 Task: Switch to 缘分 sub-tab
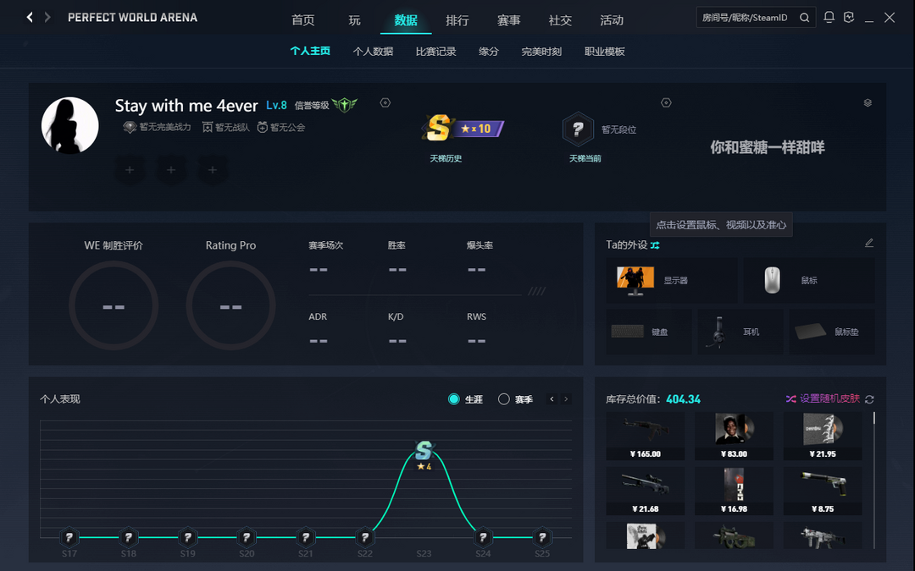(x=489, y=52)
